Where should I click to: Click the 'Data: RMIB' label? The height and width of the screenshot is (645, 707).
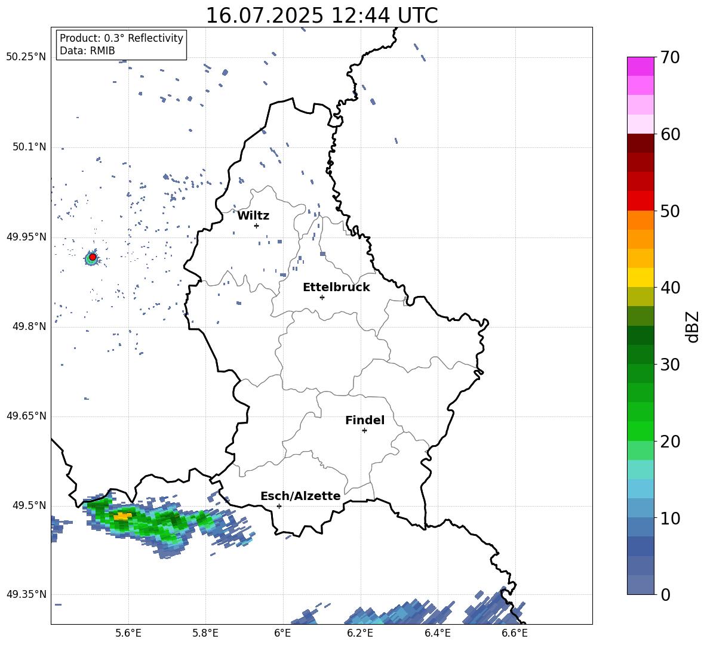click(x=87, y=51)
